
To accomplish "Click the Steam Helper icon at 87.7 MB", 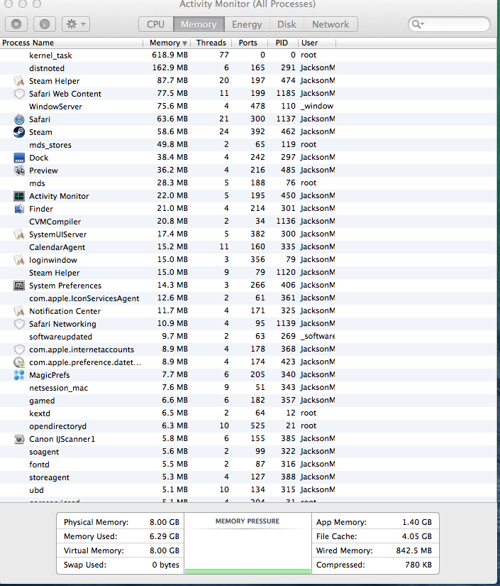I will pyautogui.click(x=19, y=81).
